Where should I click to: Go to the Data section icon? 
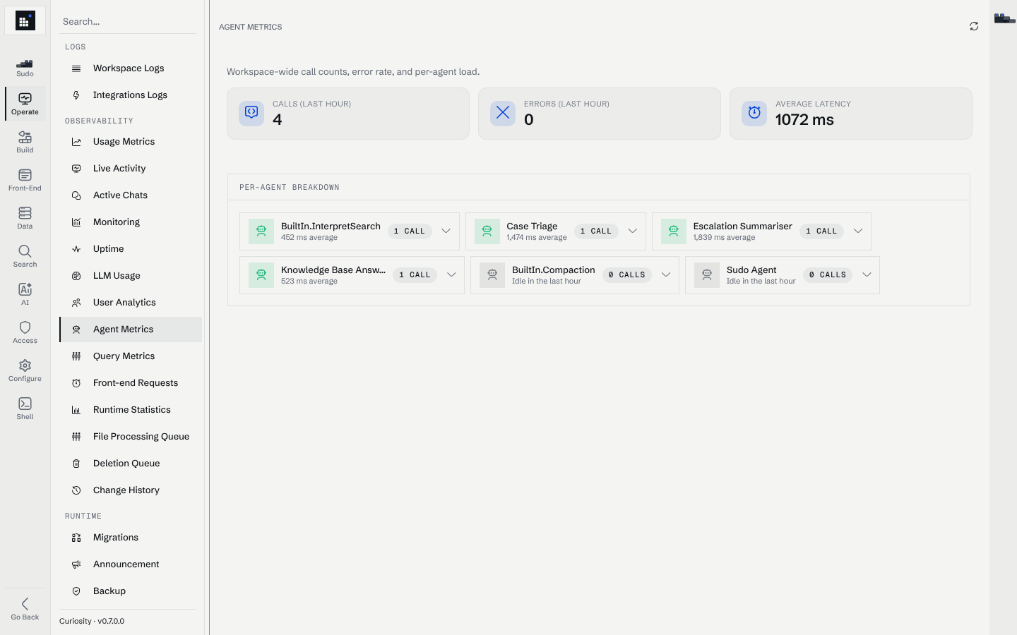[25, 218]
